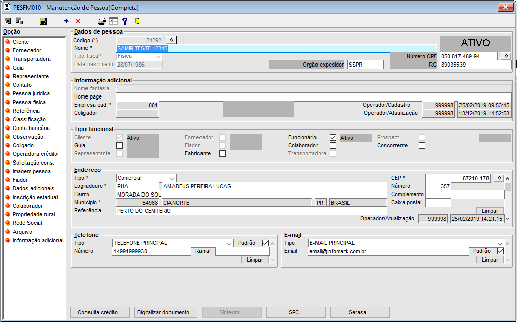
Task: Open the calendar grid toolbar icon
Action: [113, 21]
